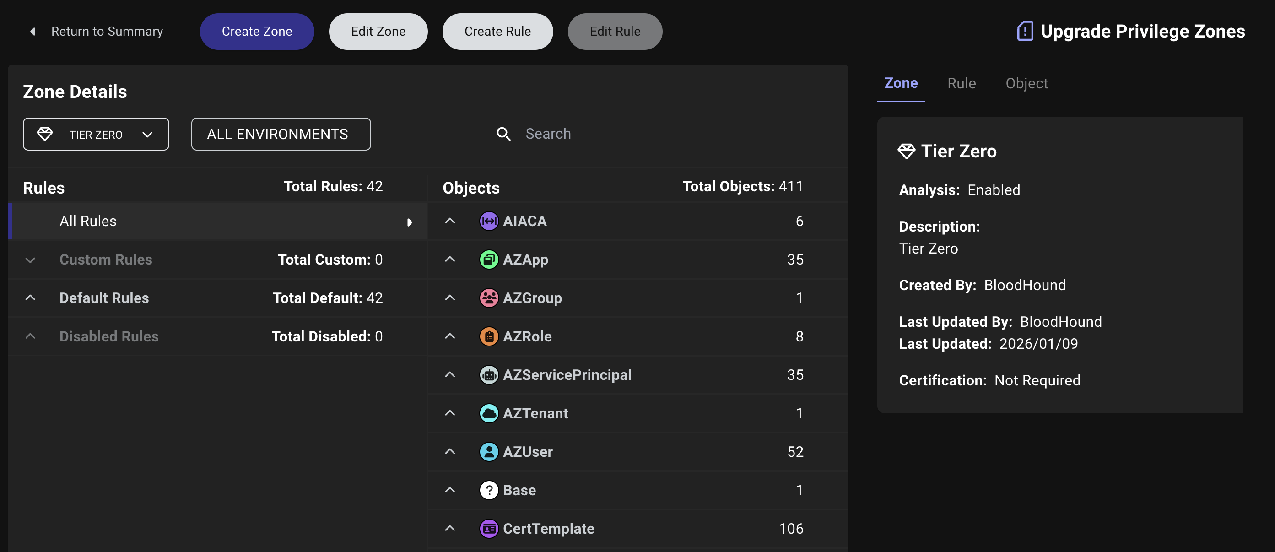Open the Tier Zero zone dropdown
1275x552 pixels.
[96, 134]
